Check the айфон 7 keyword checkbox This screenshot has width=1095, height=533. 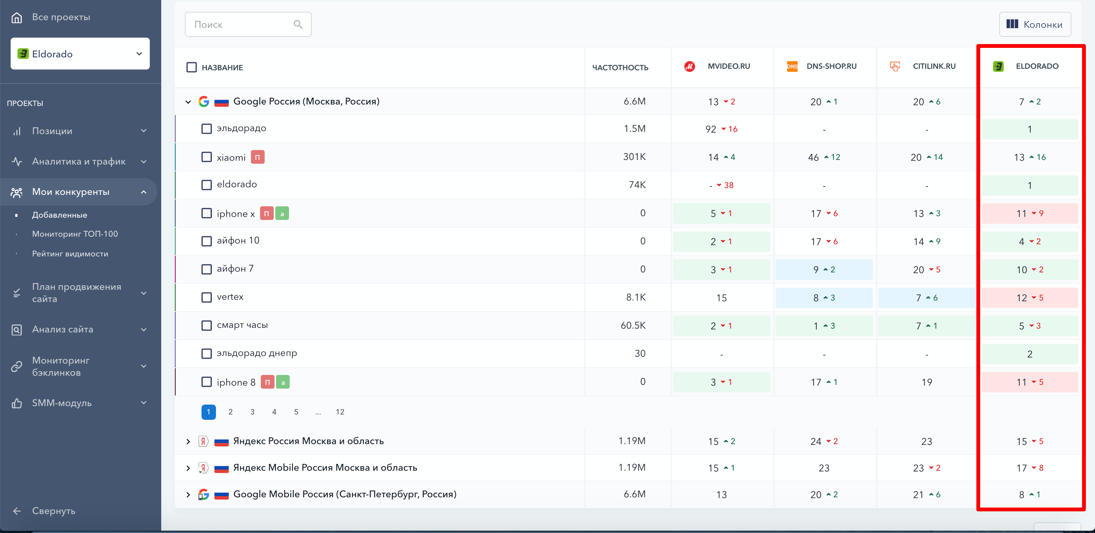pyautogui.click(x=206, y=269)
